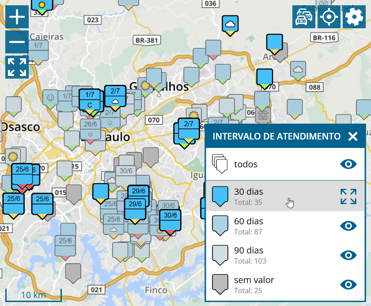Toggle fullscreen map view
Image resolution: width=371 pixels, height=306 pixels.
pos(17,67)
